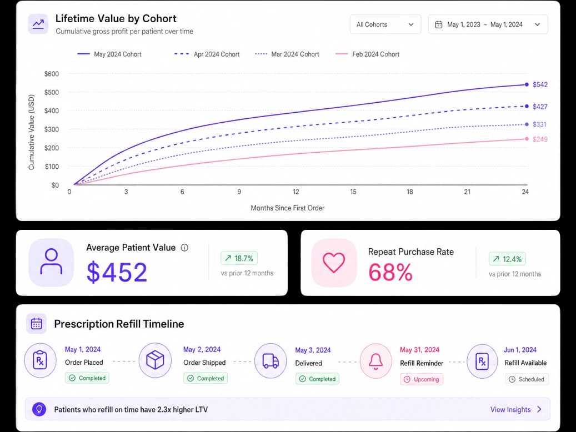Click the $542 endpoint marker on chart
This screenshot has height=432, width=576.
tap(527, 84)
